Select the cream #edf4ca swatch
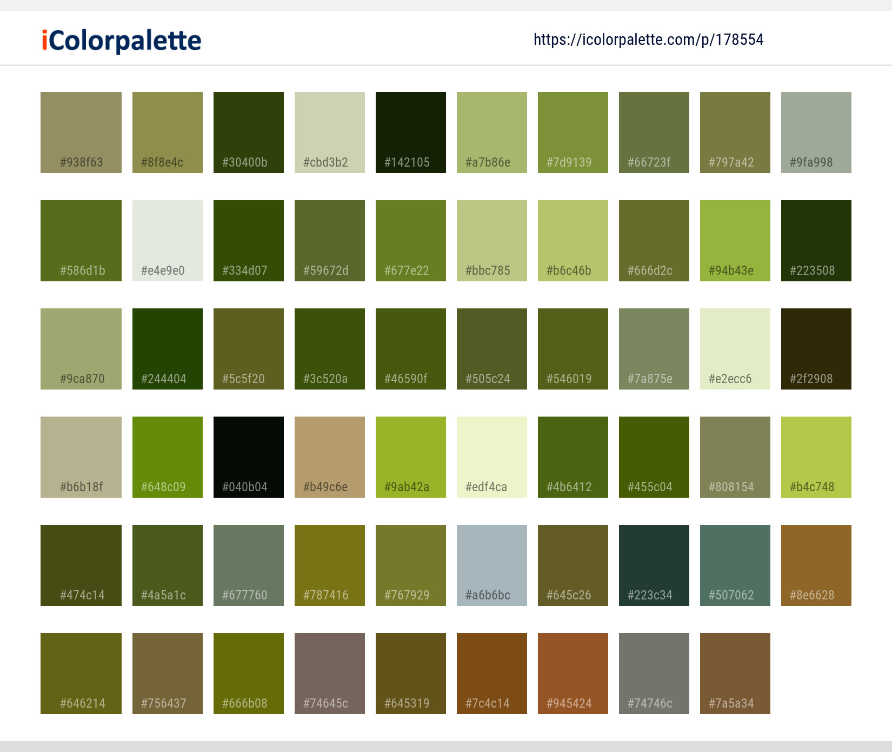This screenshot has height=752, width=892. [x=492, y=457]
